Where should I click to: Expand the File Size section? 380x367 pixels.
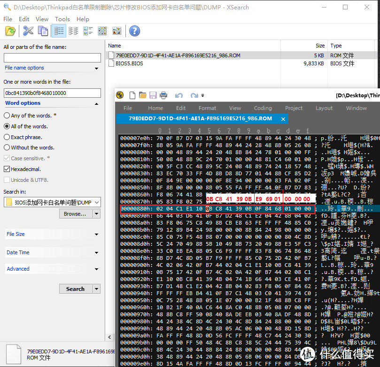coord(96,234)
